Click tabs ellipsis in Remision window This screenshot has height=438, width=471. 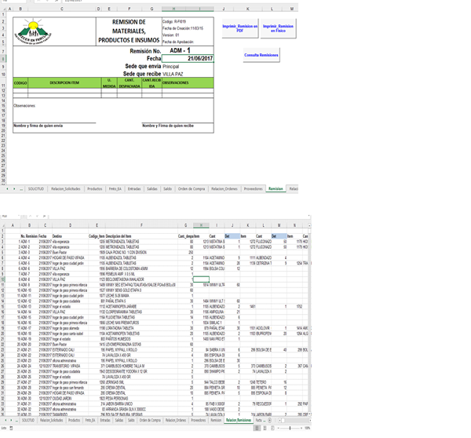(21, 189)
